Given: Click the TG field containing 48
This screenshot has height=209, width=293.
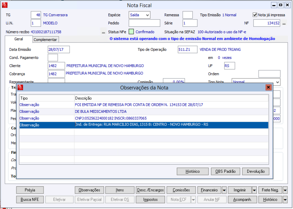Looking at the screenshot, I should click(36, 15).
